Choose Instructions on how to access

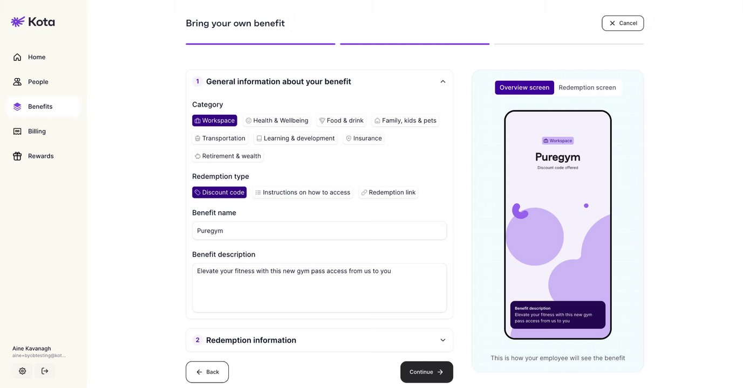click(x=303, y=192)
